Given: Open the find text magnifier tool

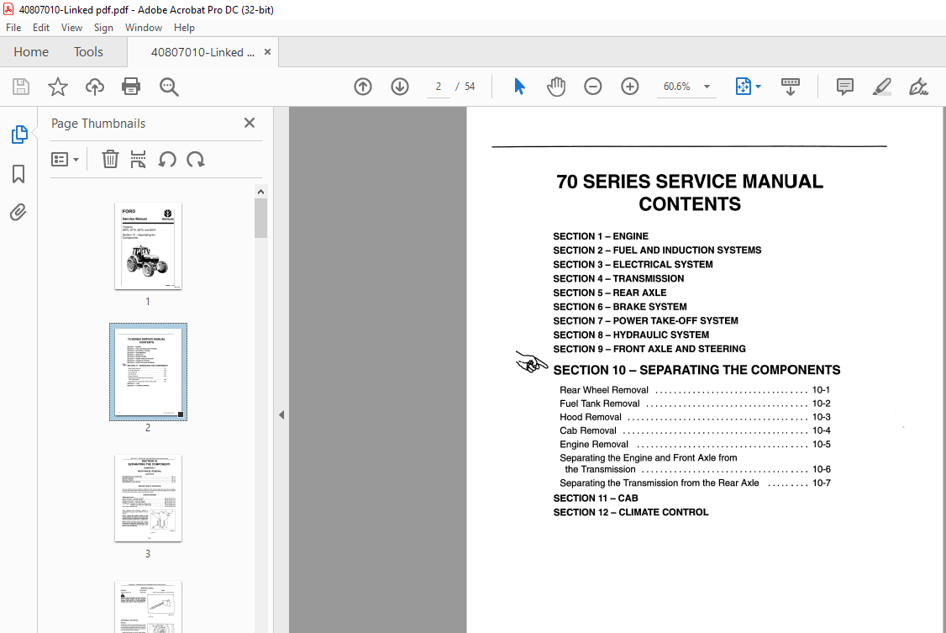Looking at the screenshot, I should click(x=169, y=87).
